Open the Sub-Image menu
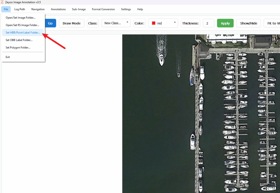 click(x=79, y=9)
